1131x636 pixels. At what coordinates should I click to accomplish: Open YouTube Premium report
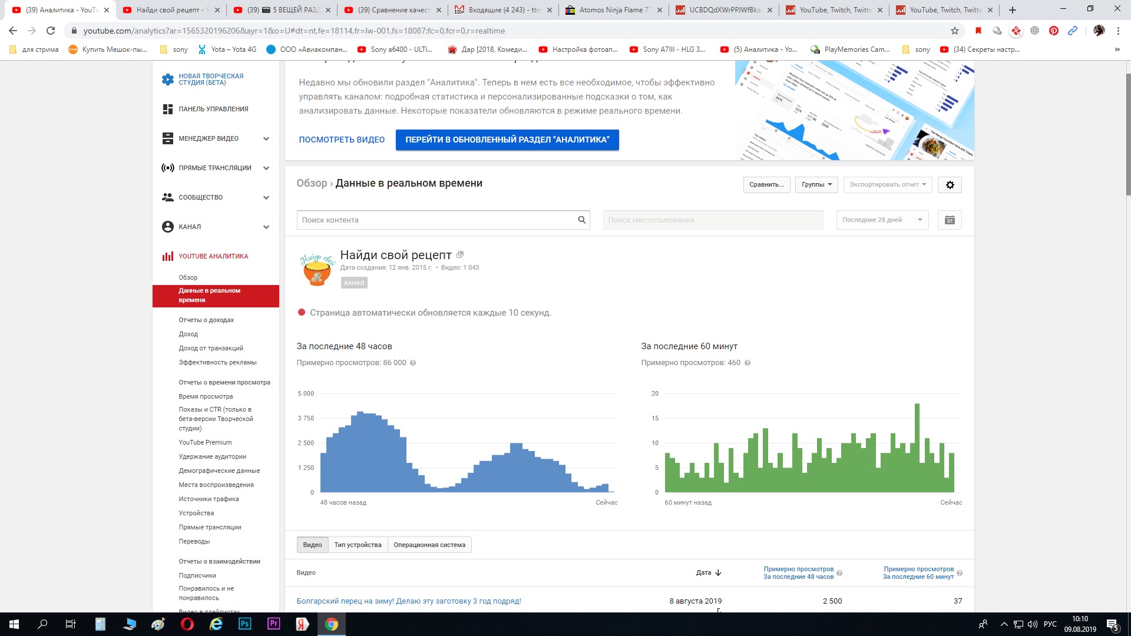coord(205,442)
